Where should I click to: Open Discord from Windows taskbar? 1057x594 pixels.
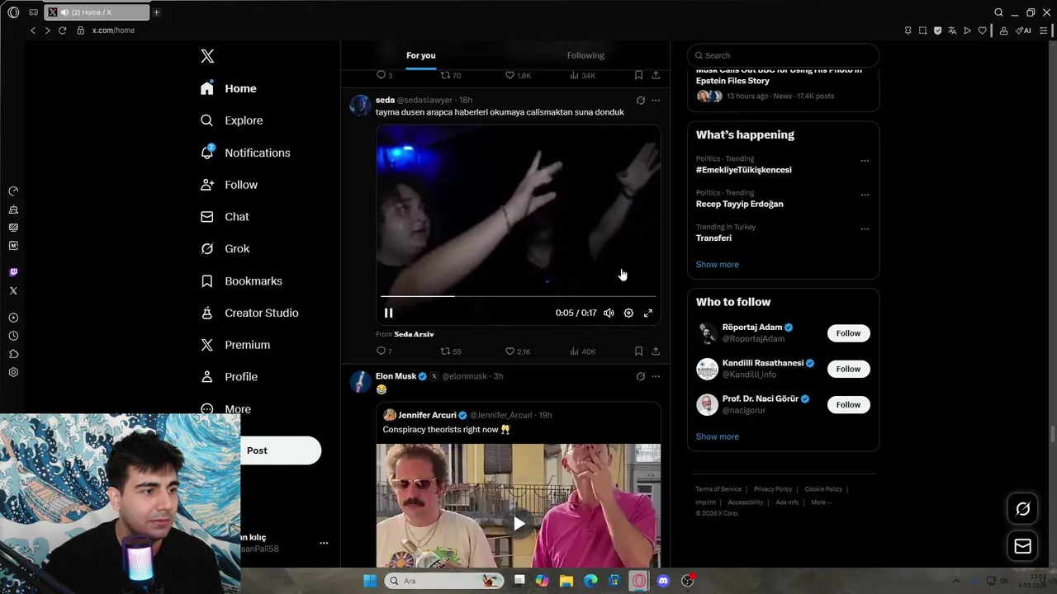tap(663, 581)
